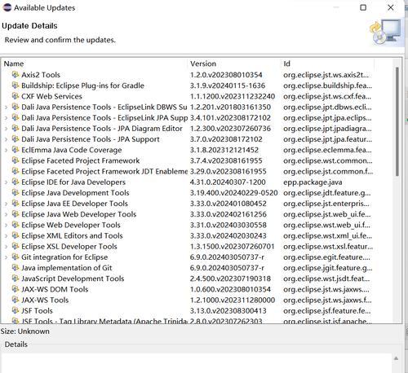Click the Java implementation of Git icon
This screenshot has width=408, height=373.
[x=16, y=267]
